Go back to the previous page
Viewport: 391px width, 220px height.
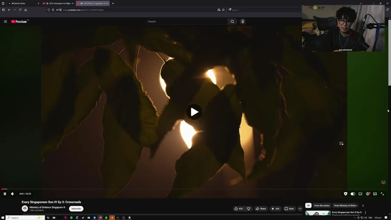tap(9, 10)
